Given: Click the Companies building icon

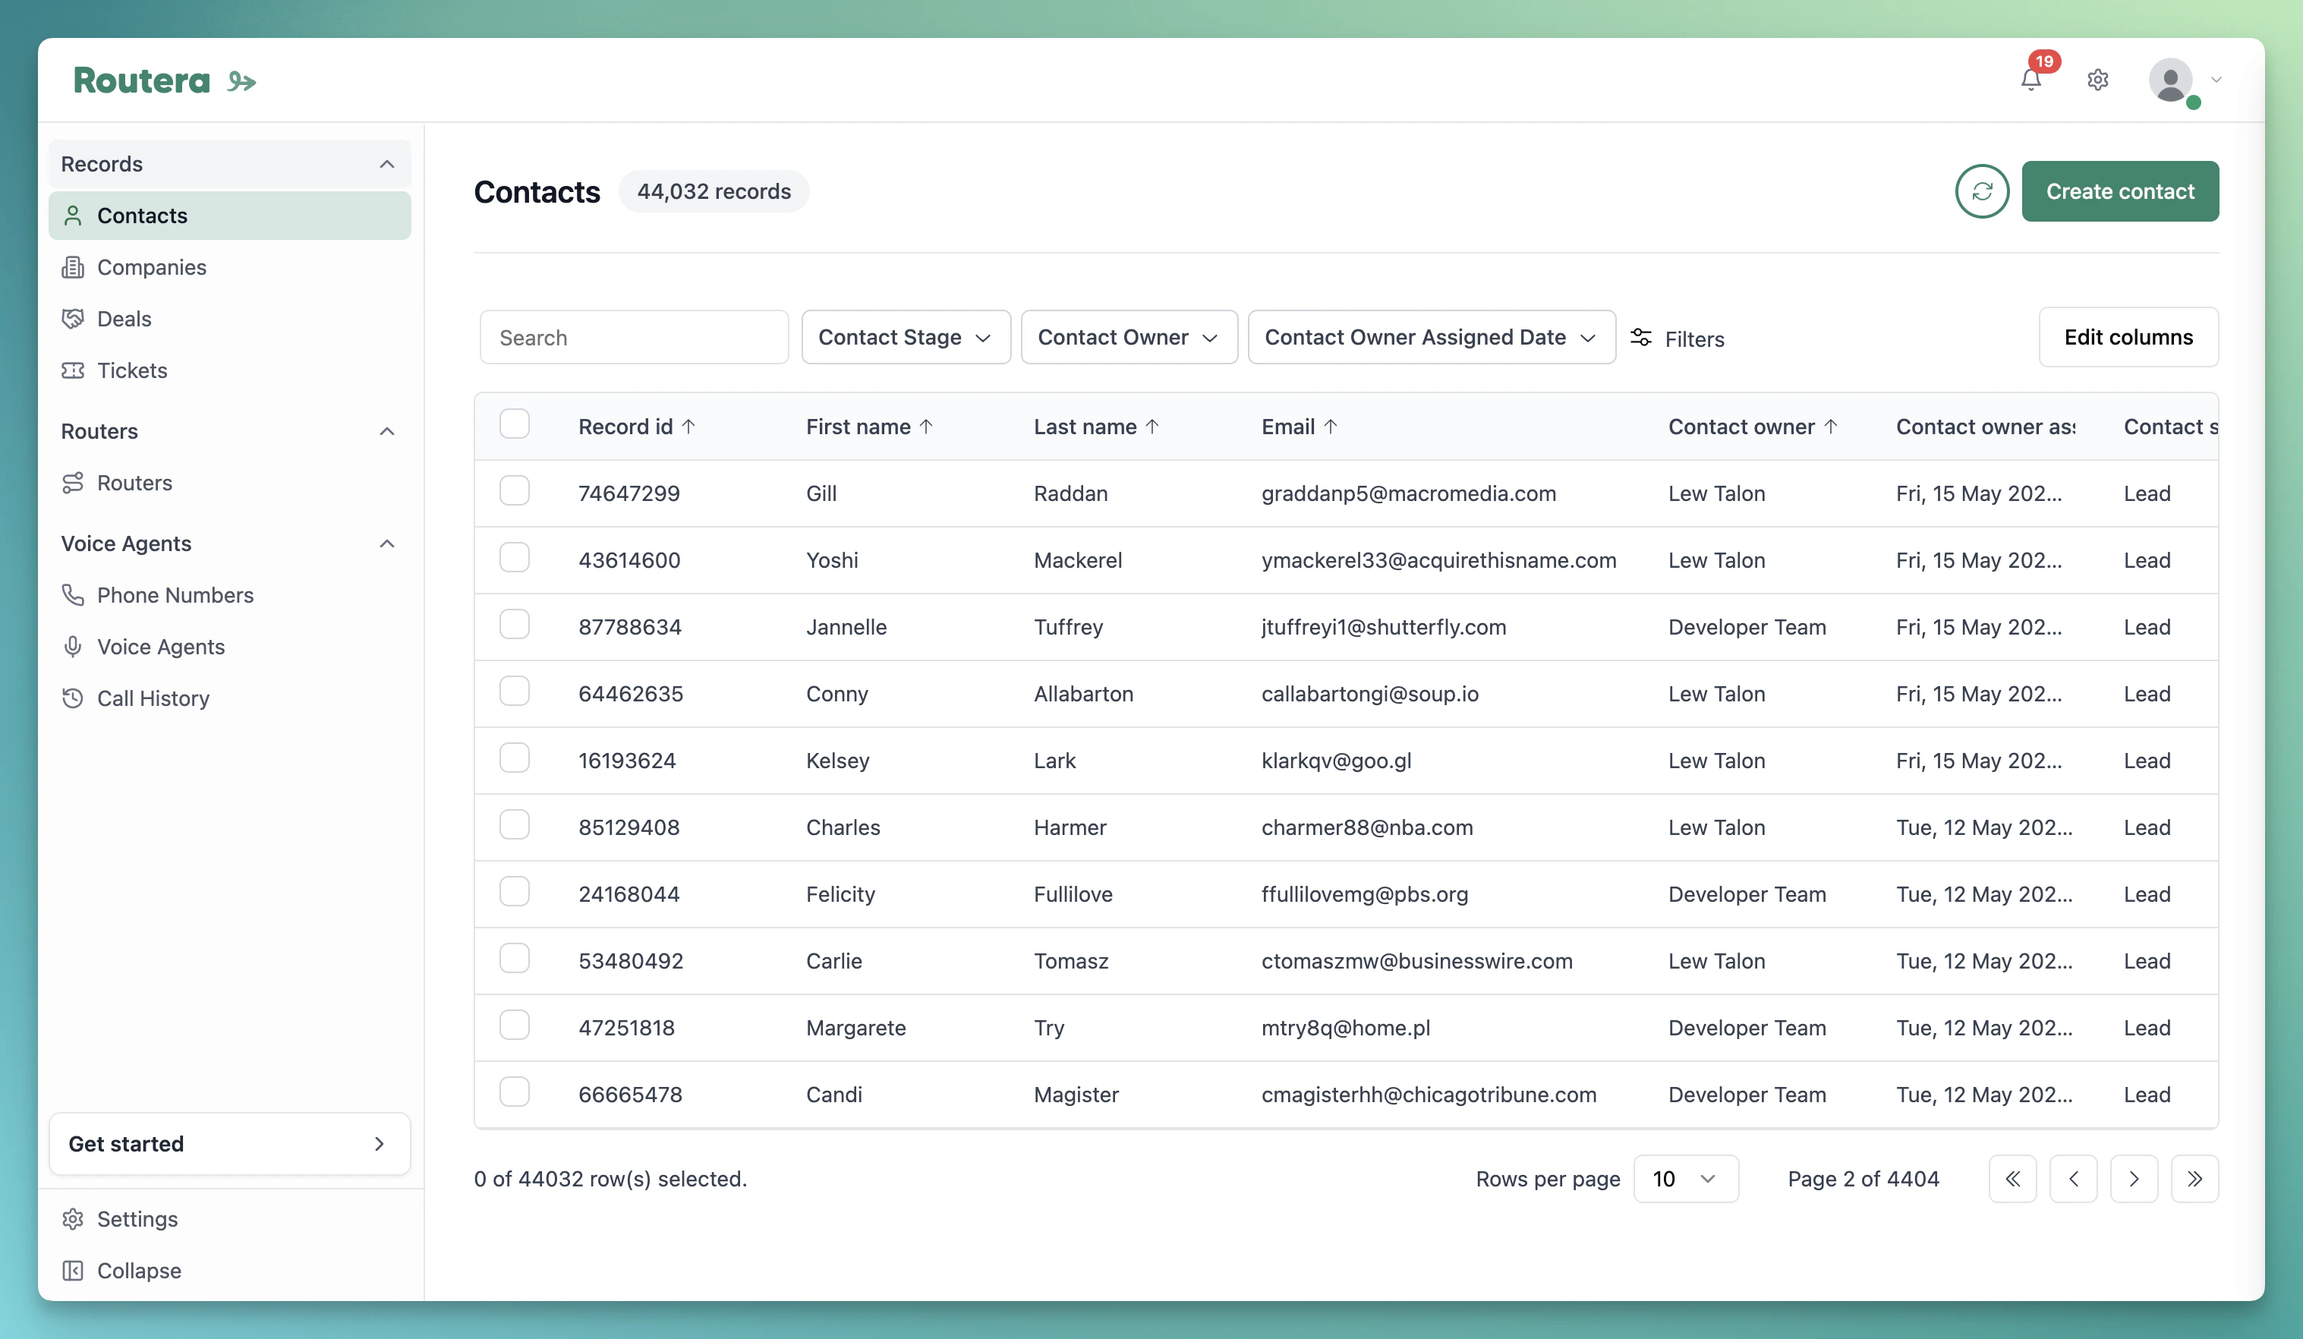Looking at the screenshot, I should pos(73,267).
